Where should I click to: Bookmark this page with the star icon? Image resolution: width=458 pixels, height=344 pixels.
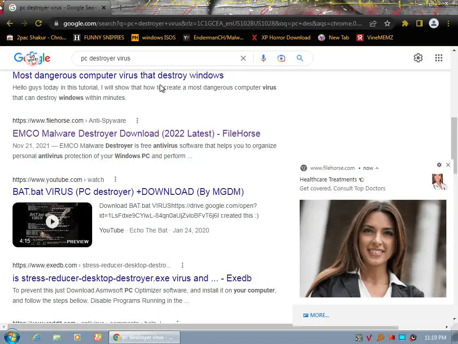point(387,23)
